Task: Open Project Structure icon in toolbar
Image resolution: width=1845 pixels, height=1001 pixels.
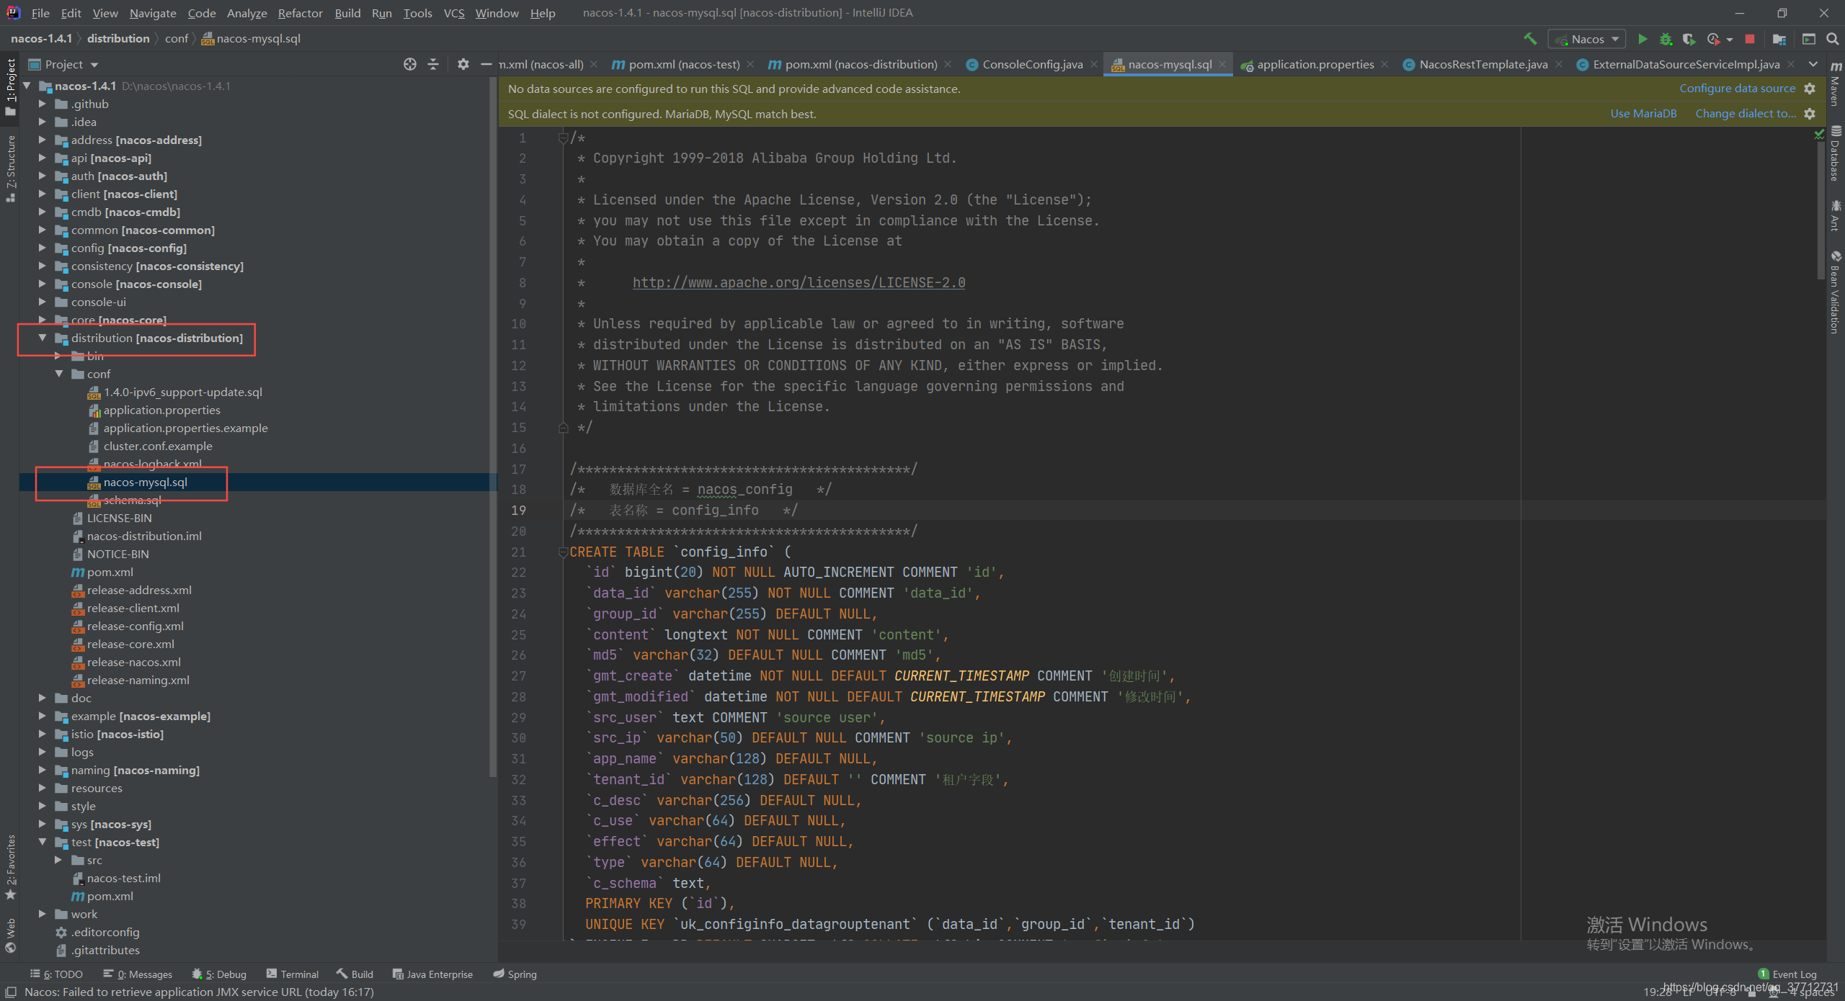Action: (1779, 39)
